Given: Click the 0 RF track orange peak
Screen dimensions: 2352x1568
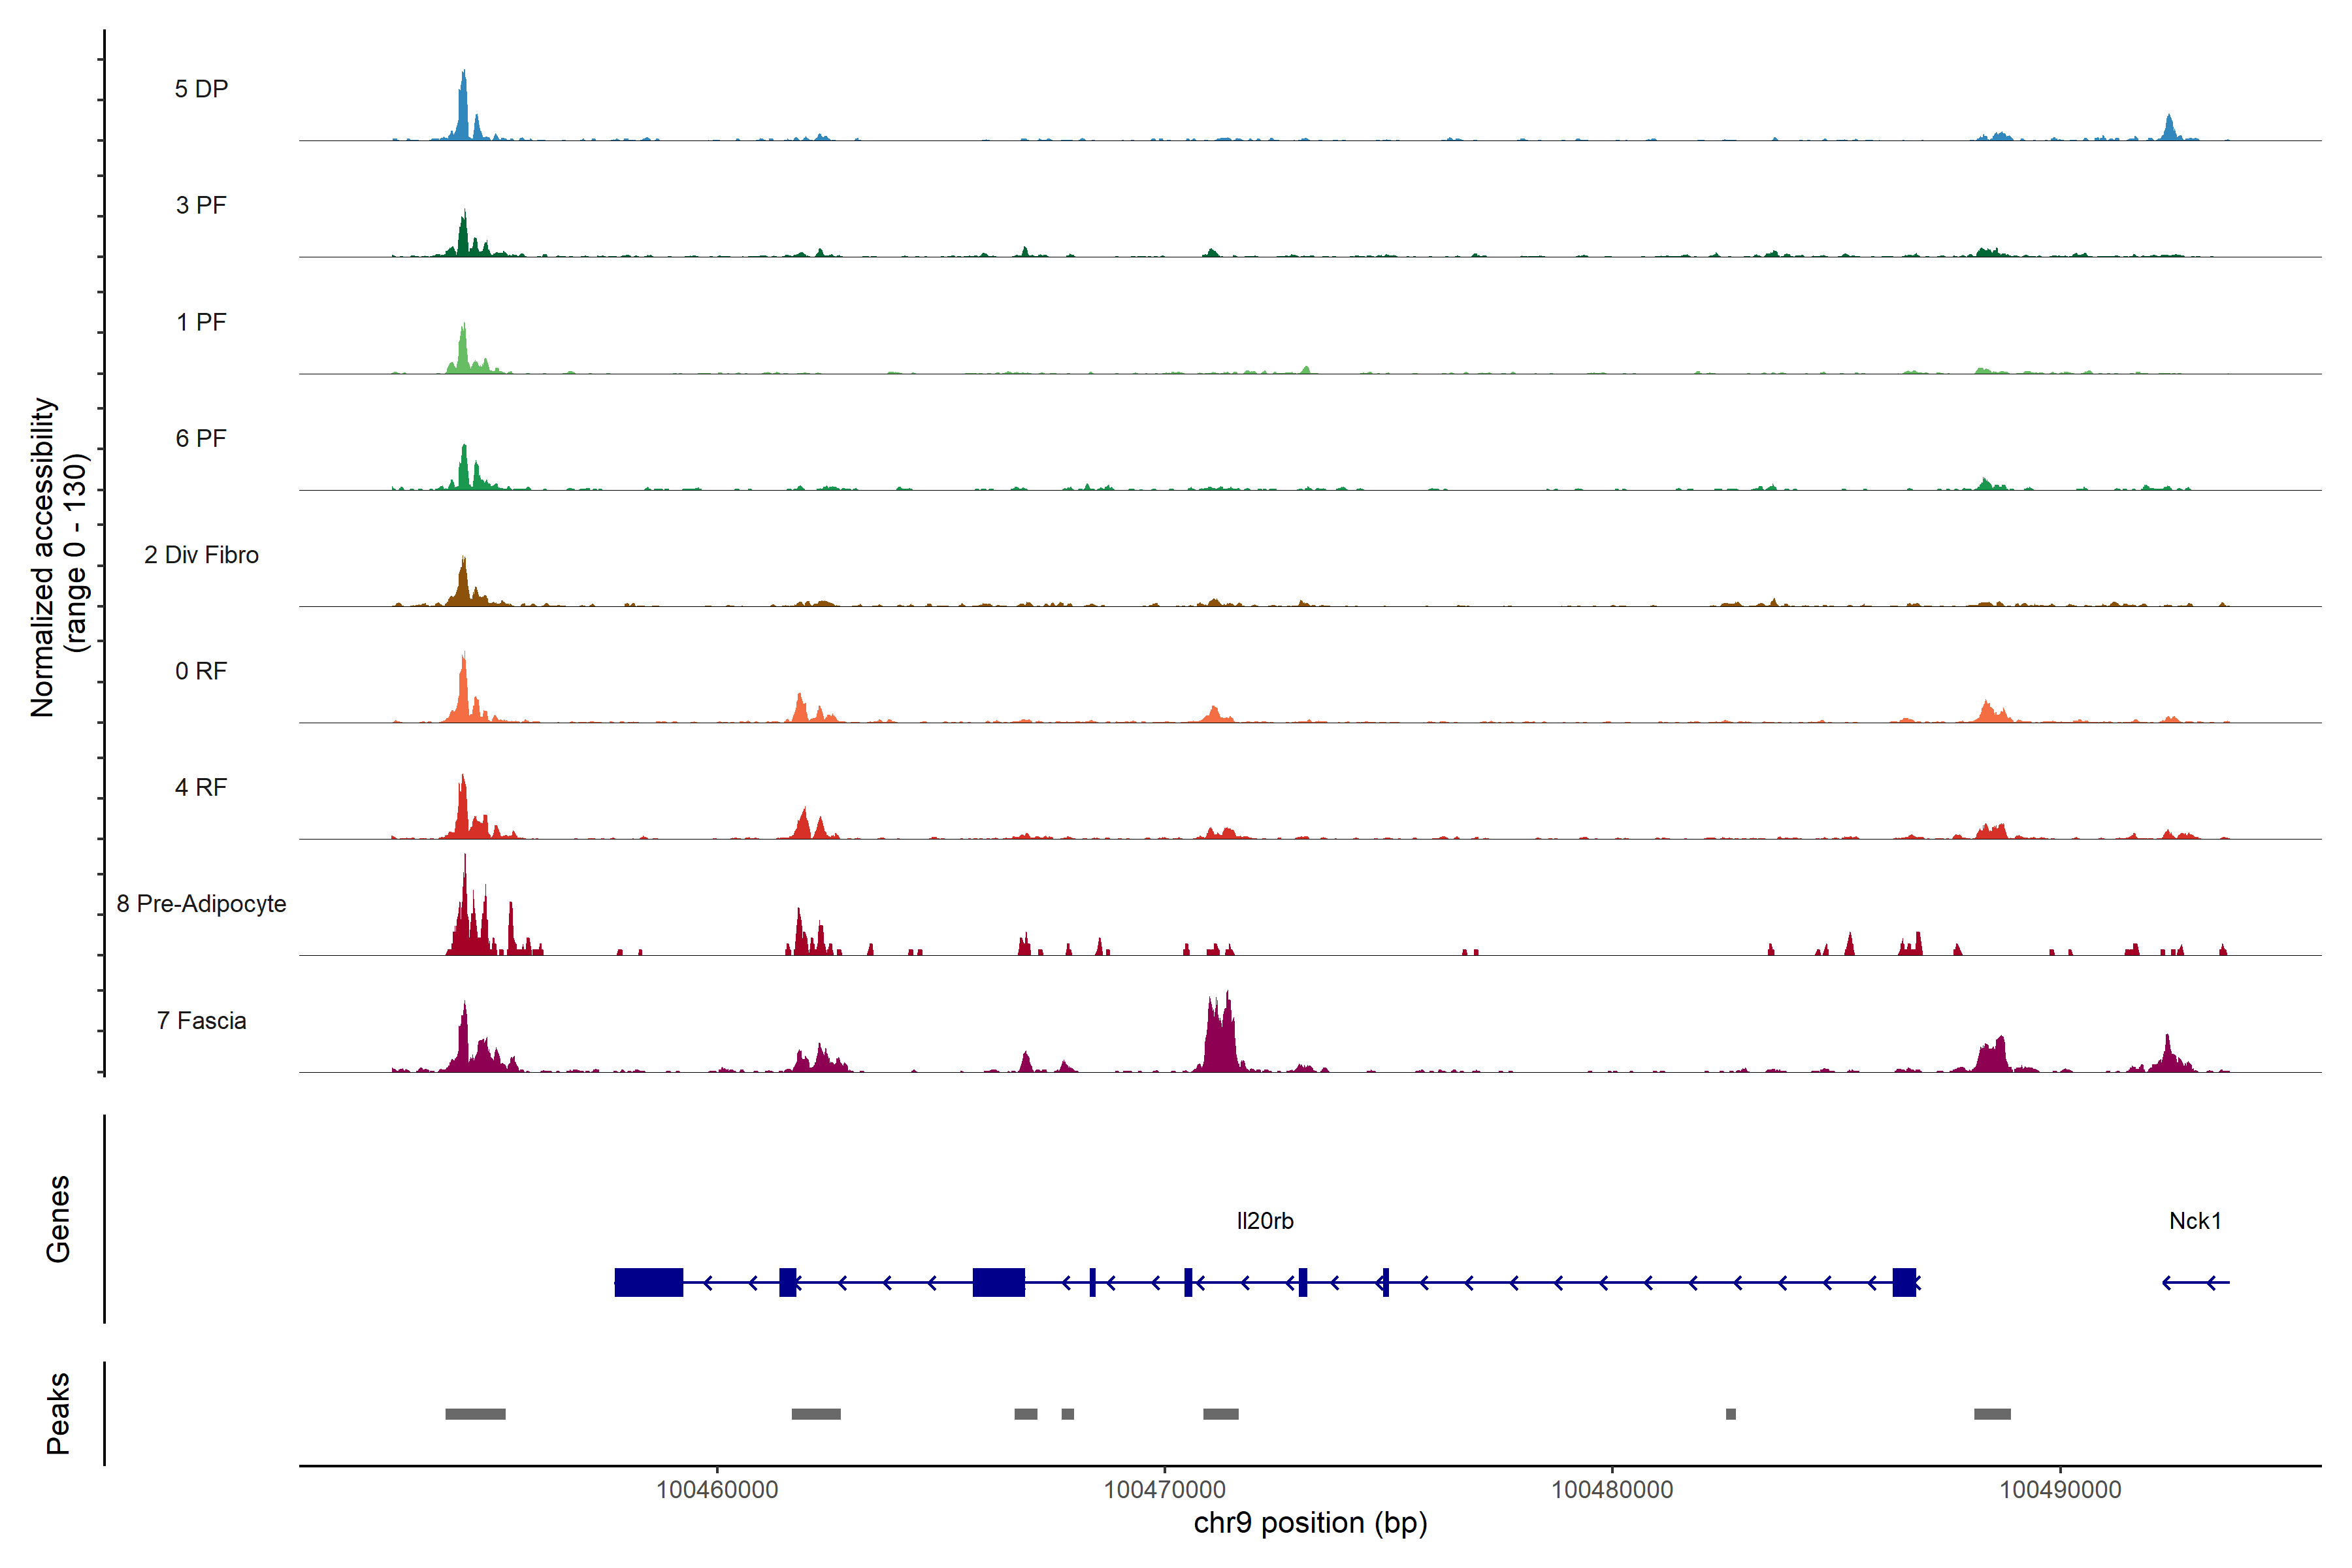Looking at the screenshot, I should (463, 690).
